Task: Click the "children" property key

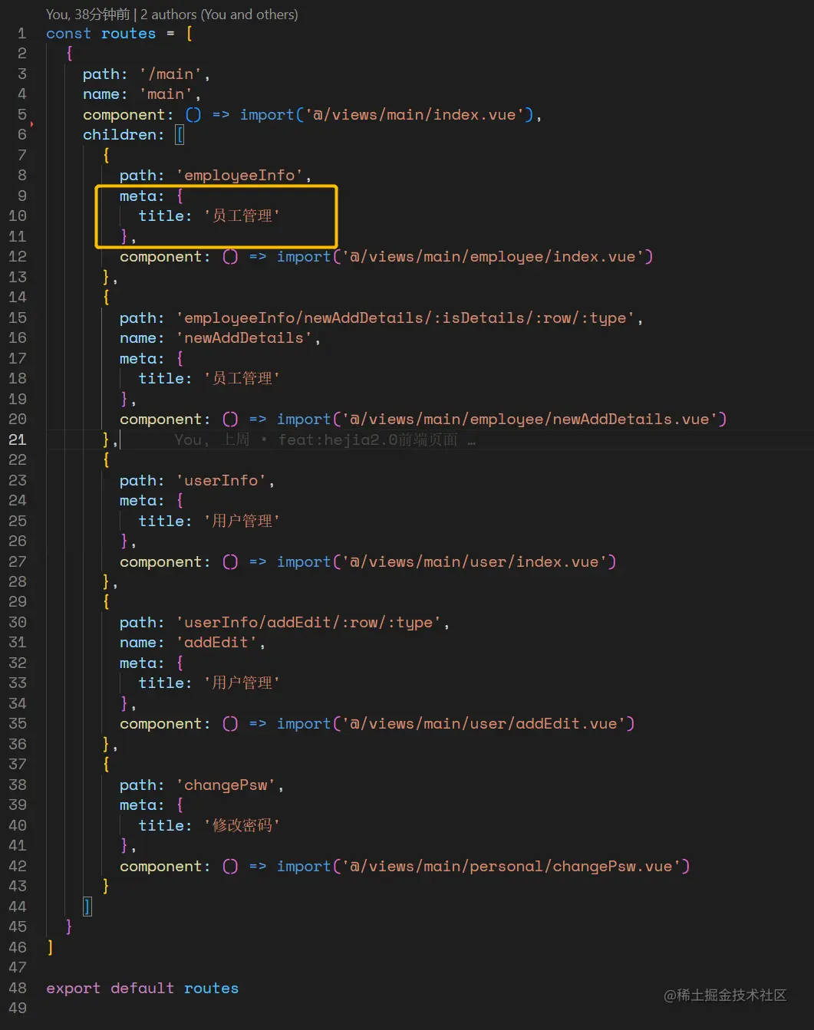Action: (119, 135)
